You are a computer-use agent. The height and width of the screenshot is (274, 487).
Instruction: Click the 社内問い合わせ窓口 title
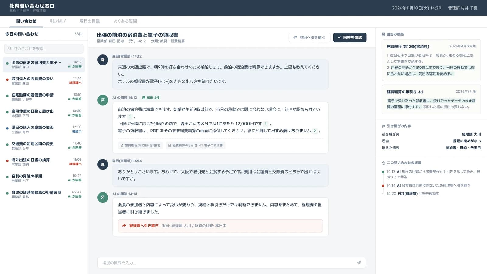coord(32,6)
